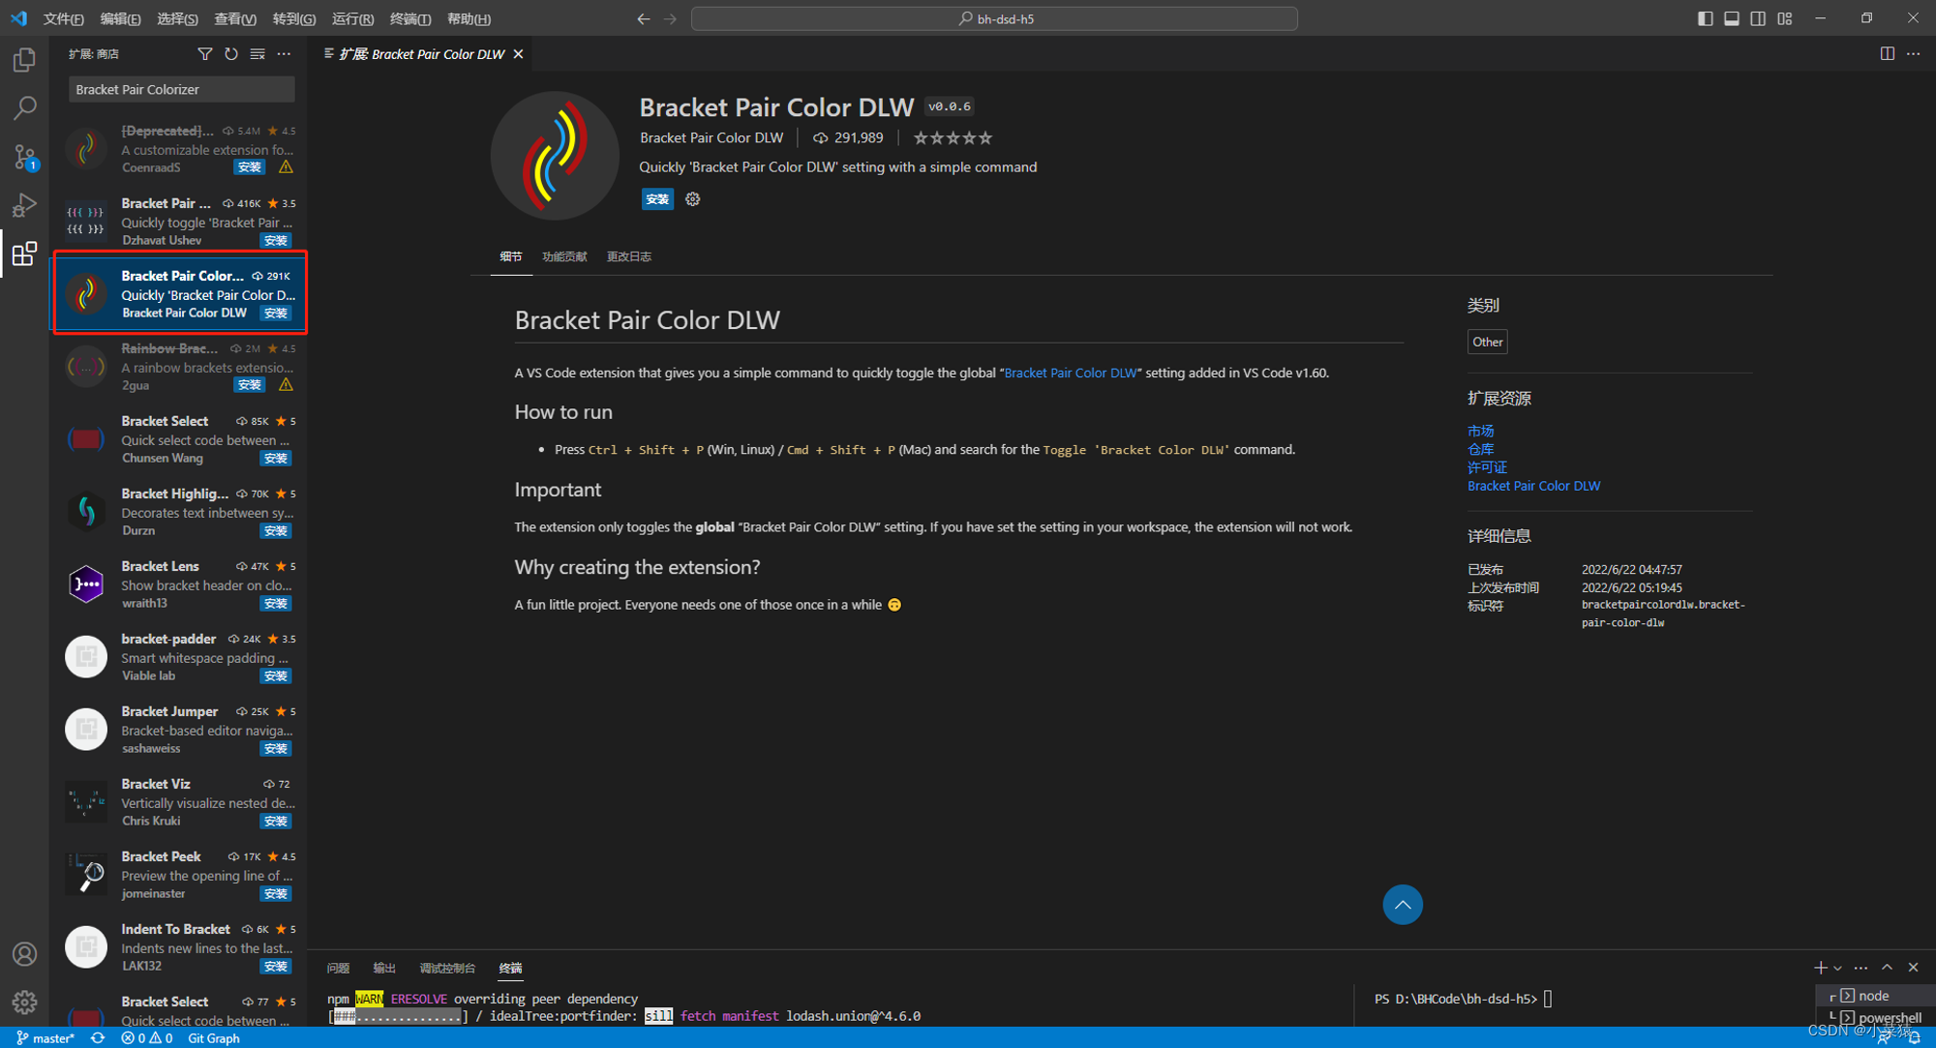Install Bracket Pair Color DLW extension
Viewport: 1936px width, 1048px height.
[x=656, y=199]
